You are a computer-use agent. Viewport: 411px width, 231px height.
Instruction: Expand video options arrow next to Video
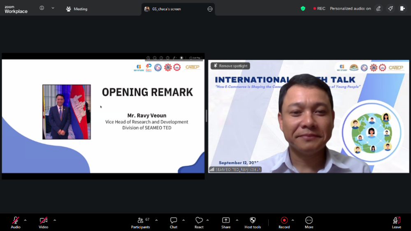55,220
